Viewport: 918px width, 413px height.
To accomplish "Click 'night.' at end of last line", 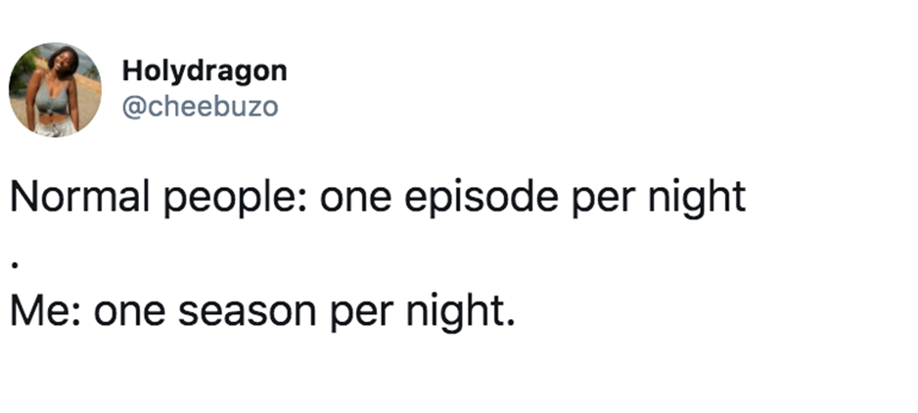I will pyautogui.click(x=461, y=312).
